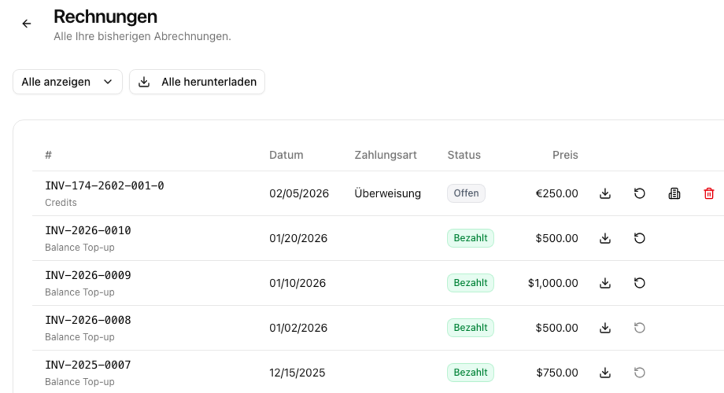Download invoice INV-2026-0009
This screenshot has height=393, width=724.
pyautogui.click(x=605, y=283)
